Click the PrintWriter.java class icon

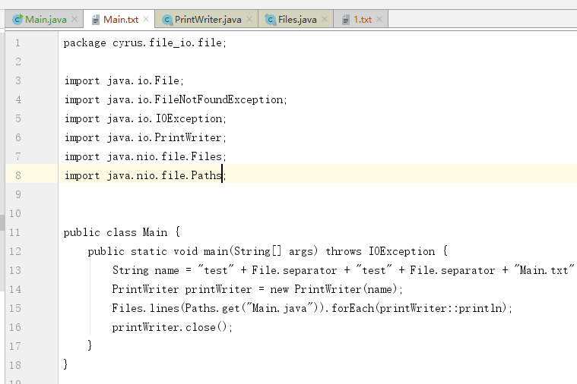pos(167,20)
